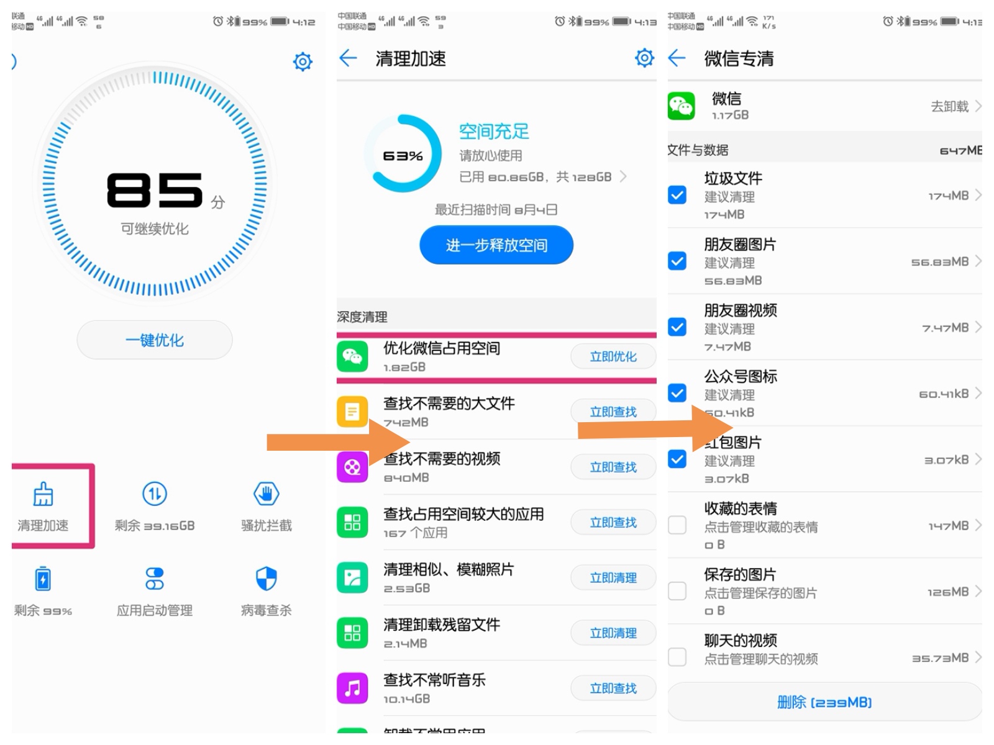Screen dimensions: 994x745
Task: Uncheck 公众号图标 checkbox
Action: click(677, 393)
